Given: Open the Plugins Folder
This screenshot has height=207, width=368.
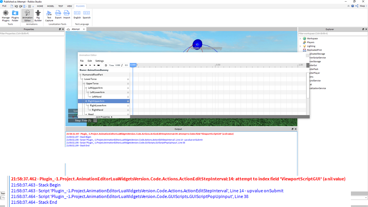Looking at the screenshot, I should pos(15,16).
